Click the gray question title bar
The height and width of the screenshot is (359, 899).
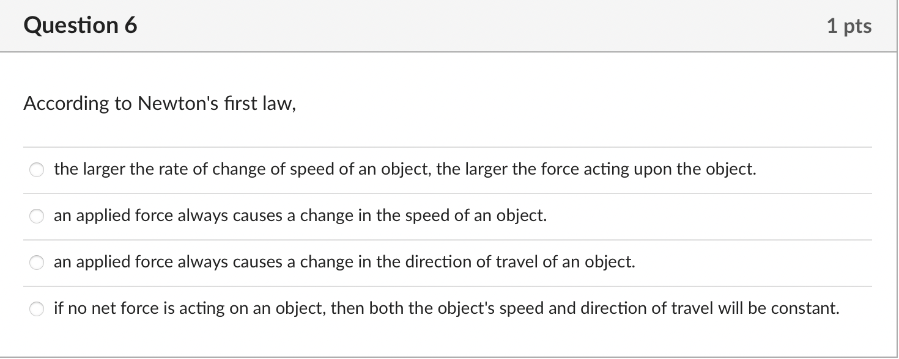click(428, 25)
